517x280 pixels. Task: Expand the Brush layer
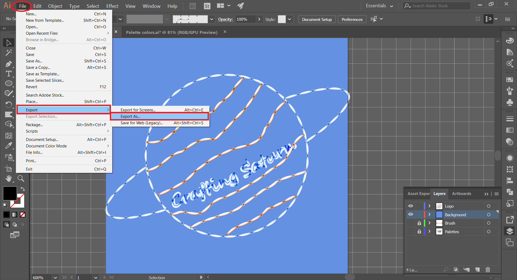(429, 223)
